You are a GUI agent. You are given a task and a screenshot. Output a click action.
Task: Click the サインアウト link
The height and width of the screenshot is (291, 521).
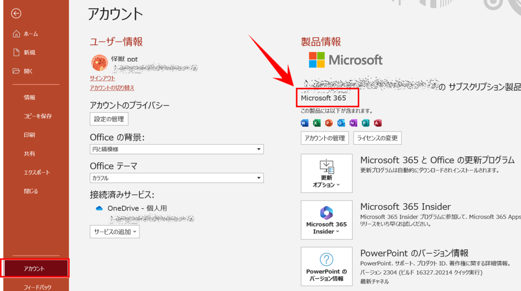pos(102,78)
